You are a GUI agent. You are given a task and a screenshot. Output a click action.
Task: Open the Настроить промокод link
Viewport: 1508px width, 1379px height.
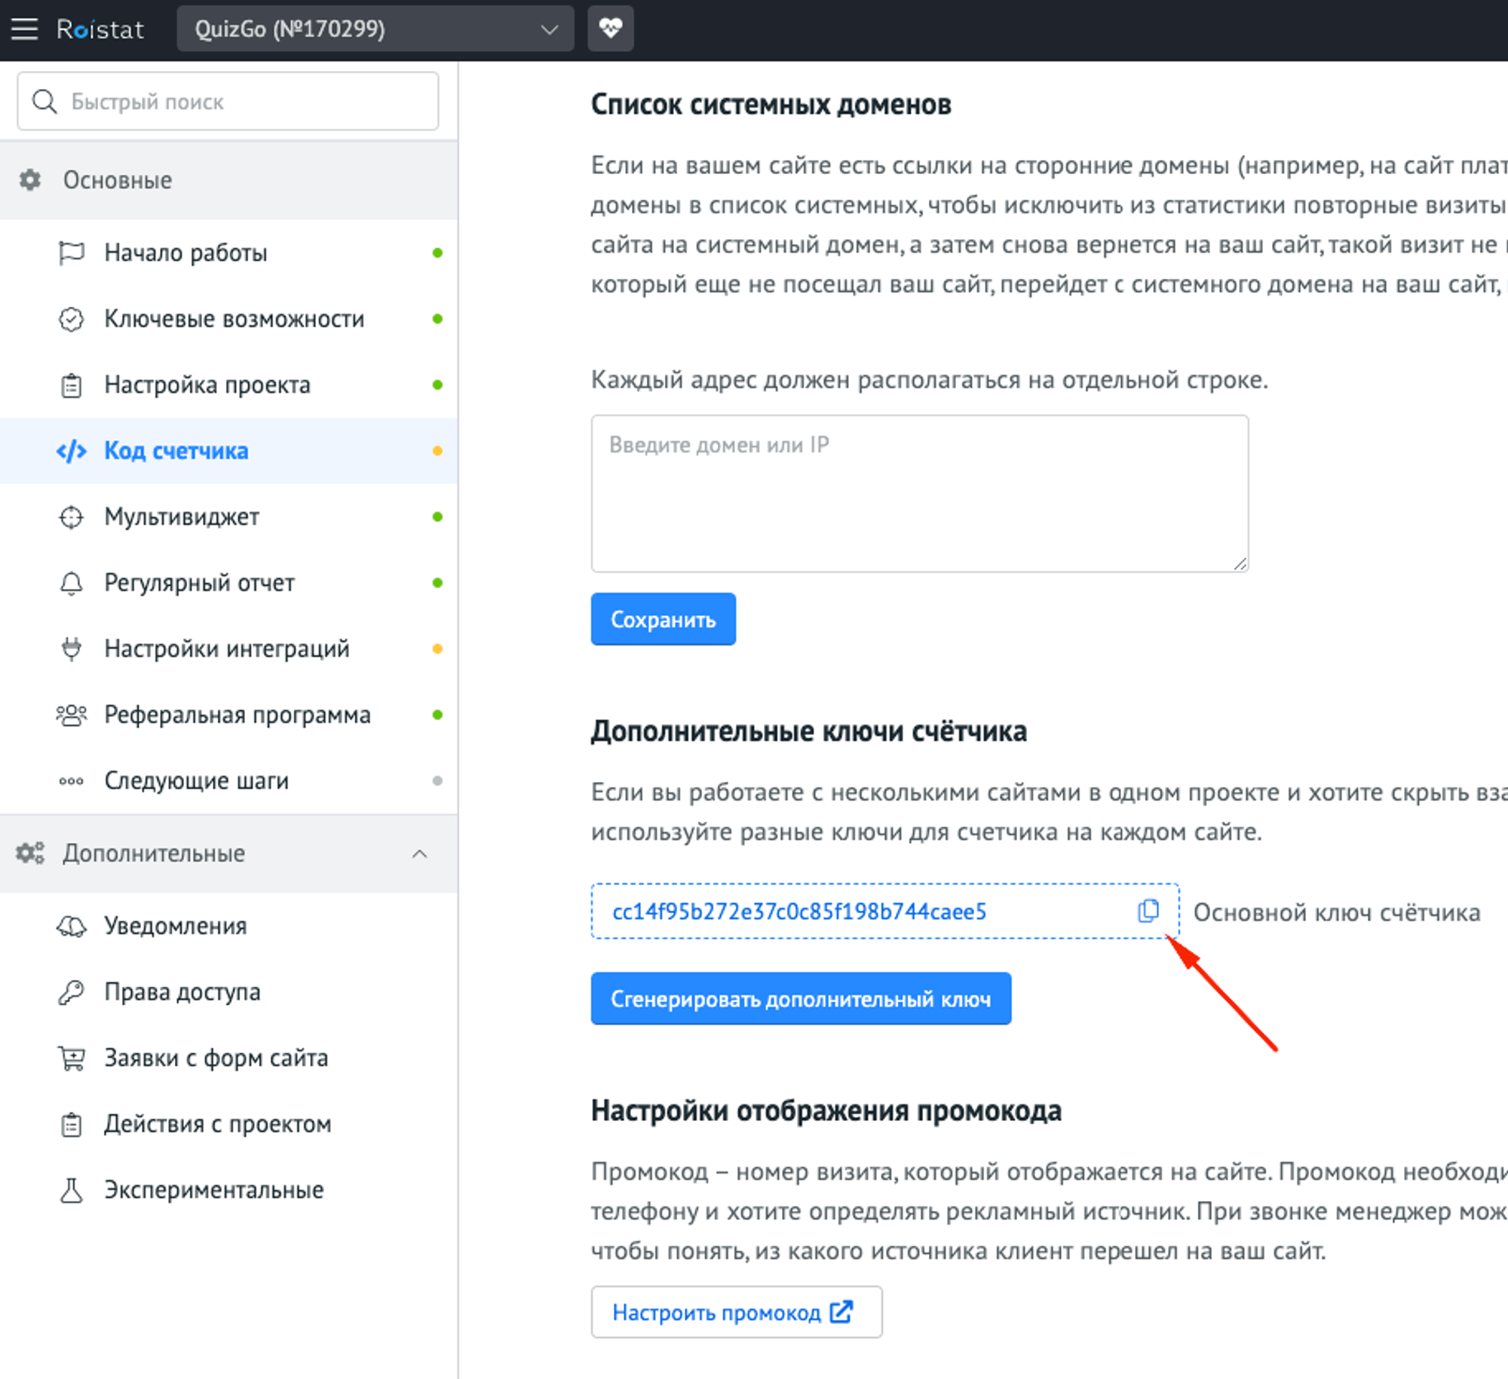tap(735, 1313)
